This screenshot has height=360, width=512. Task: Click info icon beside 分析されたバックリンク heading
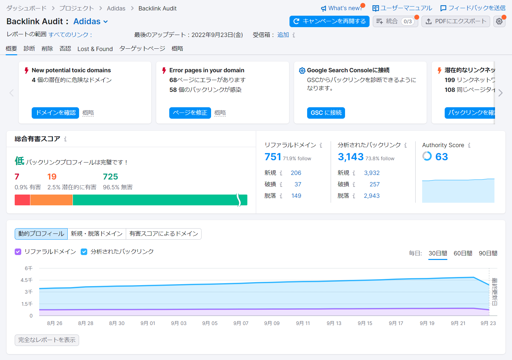pos(405,145)
